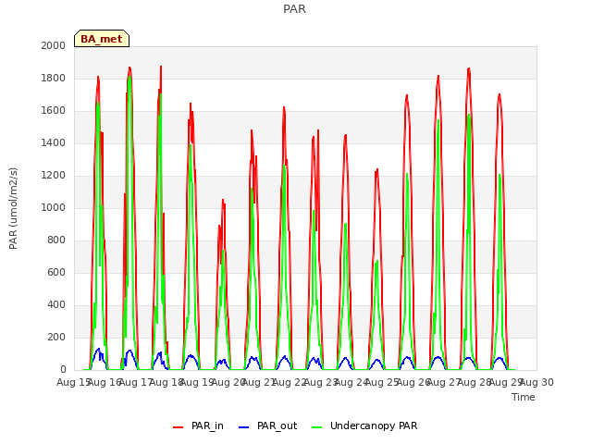The height and width of the screenshot is (444, 592).
Task: Click the 0 y-axis tick label
Action: tap(63, 370)
